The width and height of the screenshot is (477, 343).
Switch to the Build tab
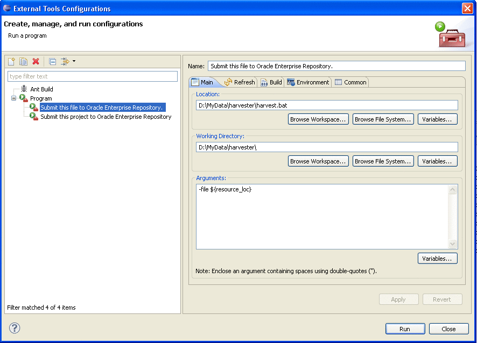(271, 82)
